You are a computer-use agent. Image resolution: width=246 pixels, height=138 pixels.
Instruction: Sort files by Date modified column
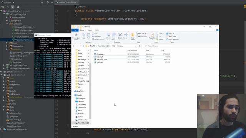click(x=136, y=50)
